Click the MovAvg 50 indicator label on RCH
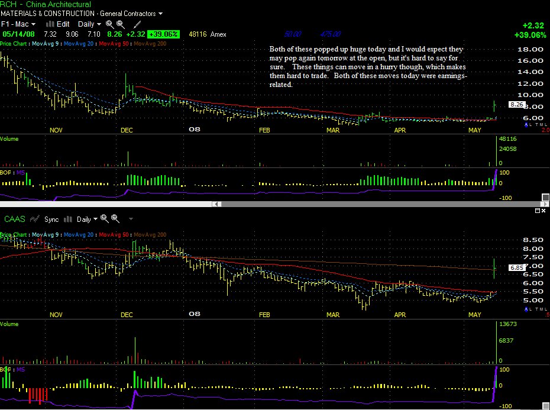Image resolution: width=550 pixels, height=410 pixels. point(114,44)
